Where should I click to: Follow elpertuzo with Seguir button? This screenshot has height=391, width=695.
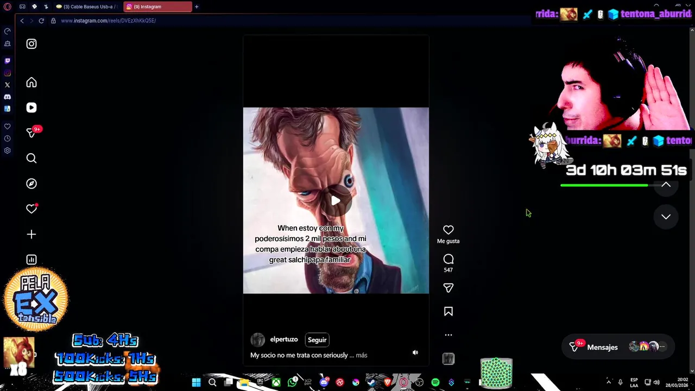click(317, 340)
